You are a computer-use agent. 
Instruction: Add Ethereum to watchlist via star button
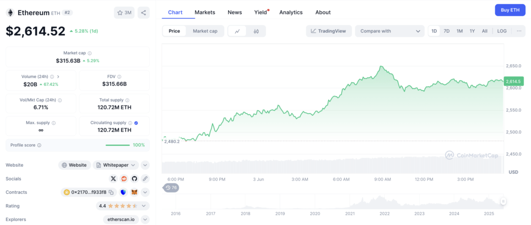click(124, 13)
